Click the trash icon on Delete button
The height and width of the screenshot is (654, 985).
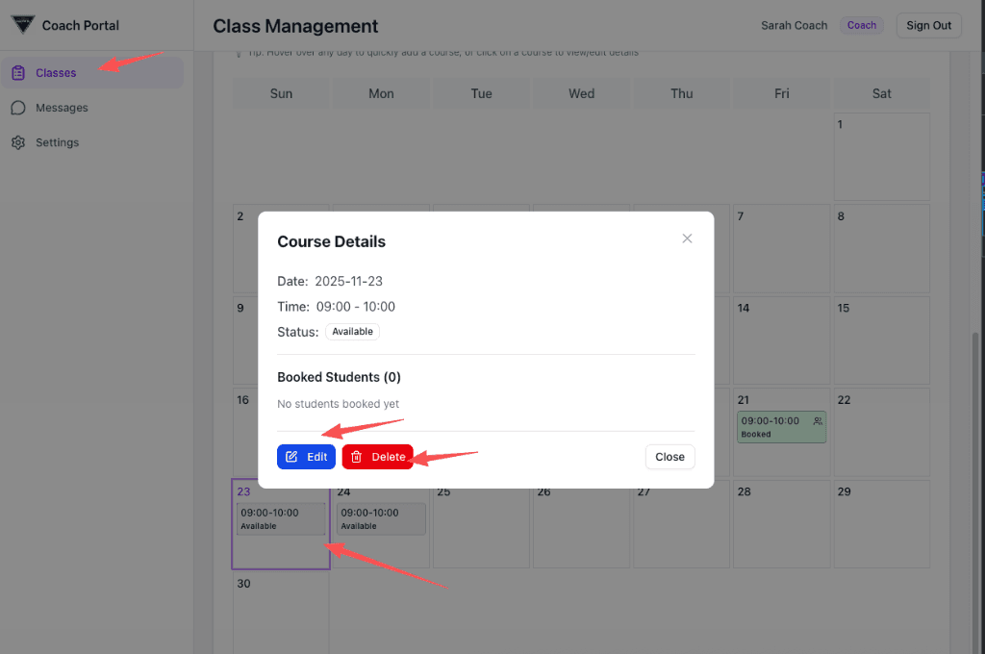(357, 457)
